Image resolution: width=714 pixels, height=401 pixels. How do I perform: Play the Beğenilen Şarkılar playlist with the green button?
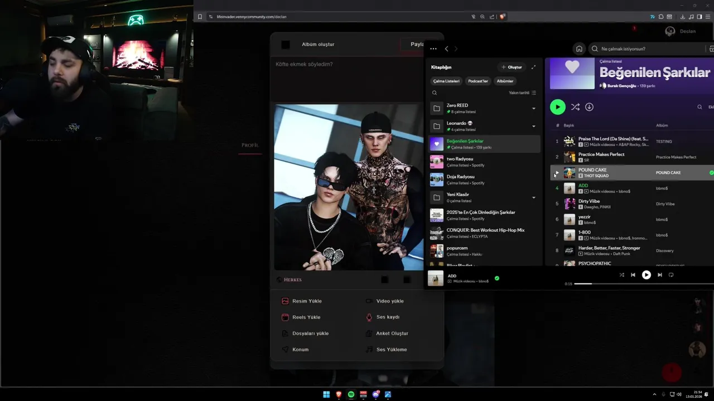coord(557,107)
